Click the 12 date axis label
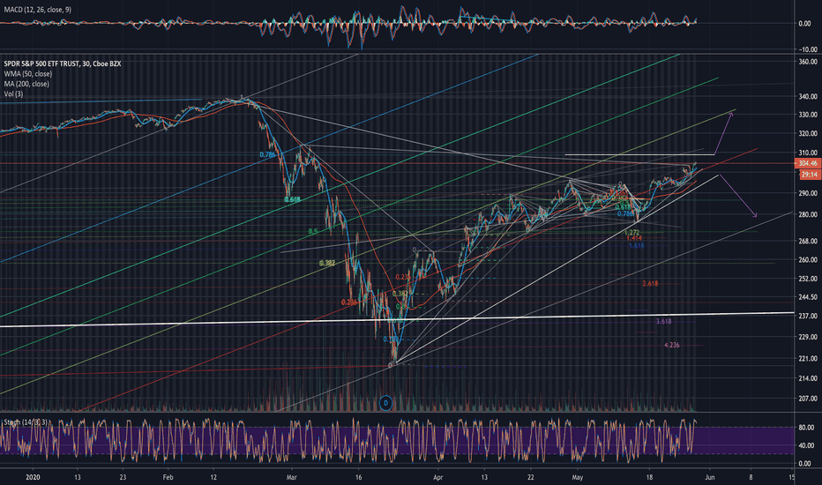The height and width of the screenshot is (485, 822). tap(213, 477)
